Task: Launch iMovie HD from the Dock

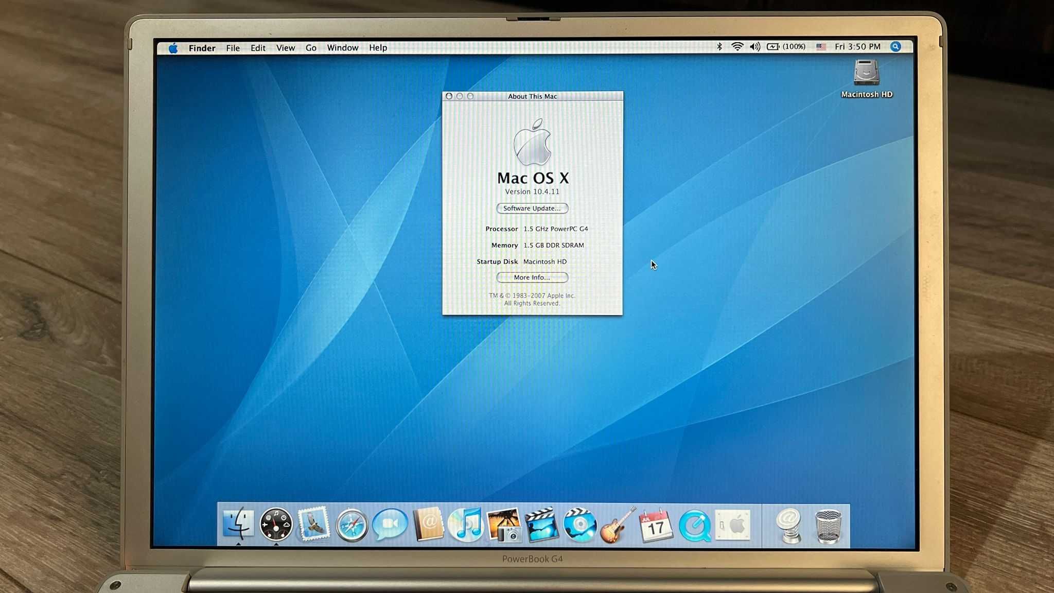Action: tap(541, 525)
